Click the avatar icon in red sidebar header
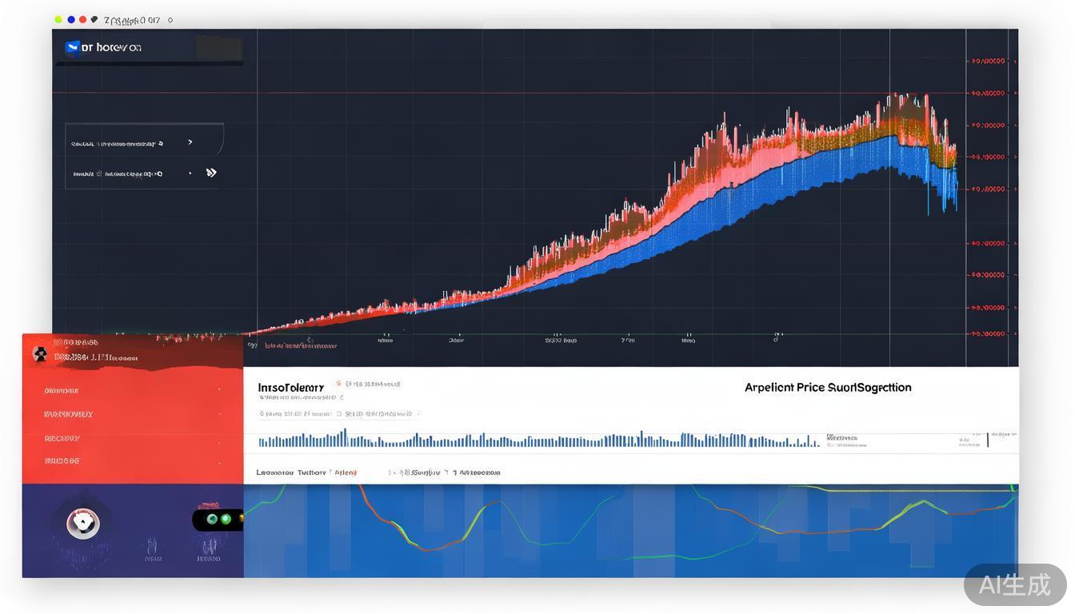 (39, 353)
